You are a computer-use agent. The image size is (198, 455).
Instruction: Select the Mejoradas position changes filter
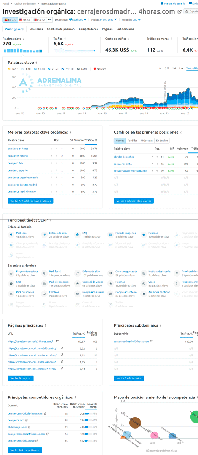click(x=147, y=141)
